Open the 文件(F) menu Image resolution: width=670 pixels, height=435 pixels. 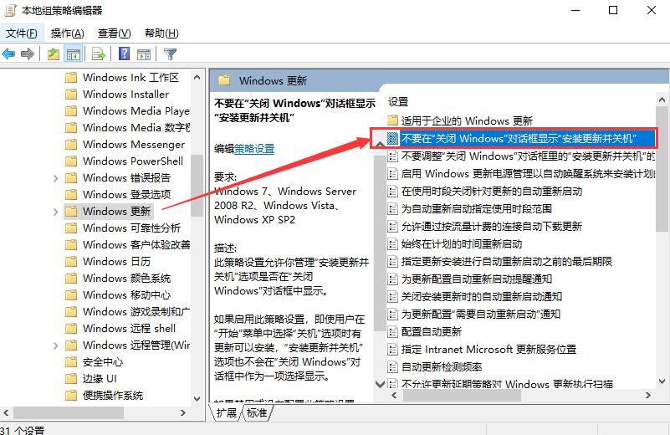(x=22, y=33)
